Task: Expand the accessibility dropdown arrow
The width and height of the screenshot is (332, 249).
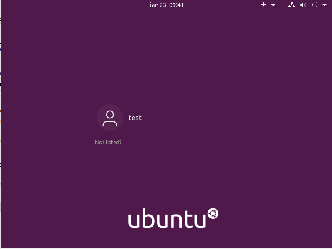Action: pyautogui.click(x=272, y=5)
